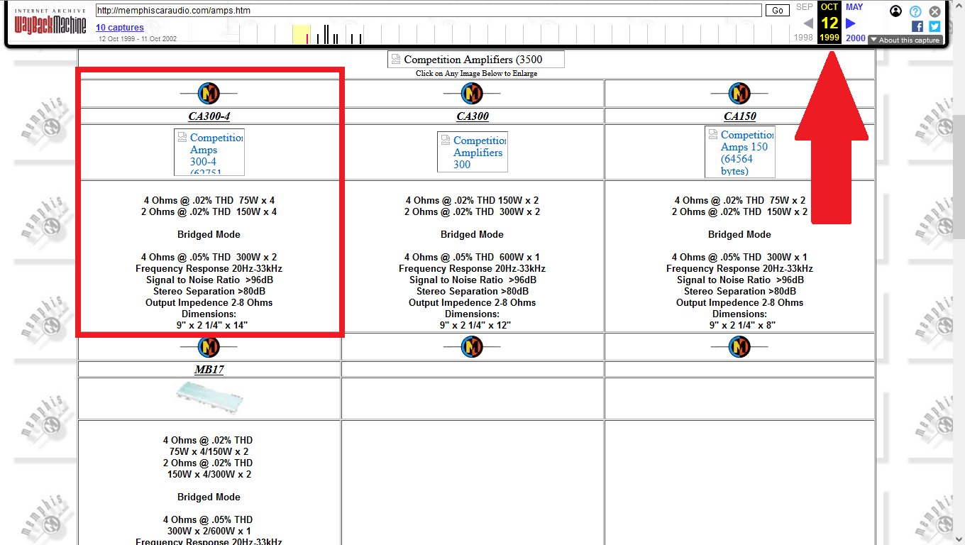Click the MB17 line '300W x 2/600W x 1'
This screenshot has width=965, height=545.
click(x=209, y=532)
